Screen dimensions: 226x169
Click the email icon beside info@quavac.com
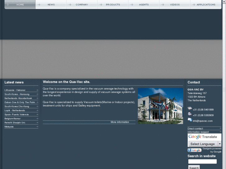190,119
